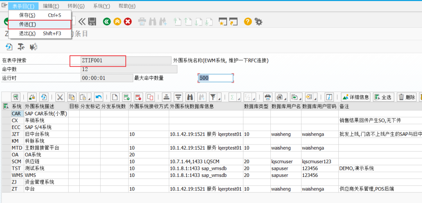Viewport: 422px width, 203px height.
Task: Click the select-all corner icon in the grid header
Action: [x=5, y=106]
